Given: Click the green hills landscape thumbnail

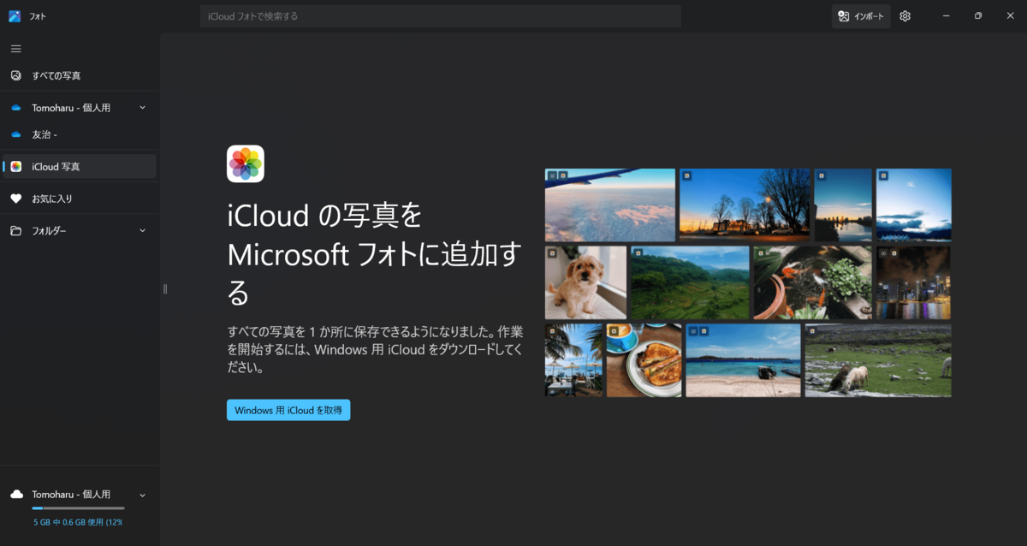Looking at the screenshot, I should point(691,282).
